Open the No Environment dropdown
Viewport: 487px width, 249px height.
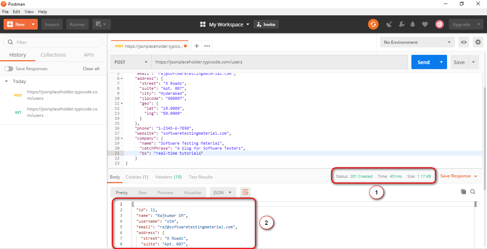[417, 42]
